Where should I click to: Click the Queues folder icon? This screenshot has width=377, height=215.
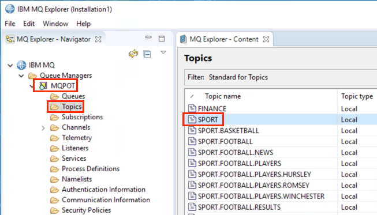[55, 96]
